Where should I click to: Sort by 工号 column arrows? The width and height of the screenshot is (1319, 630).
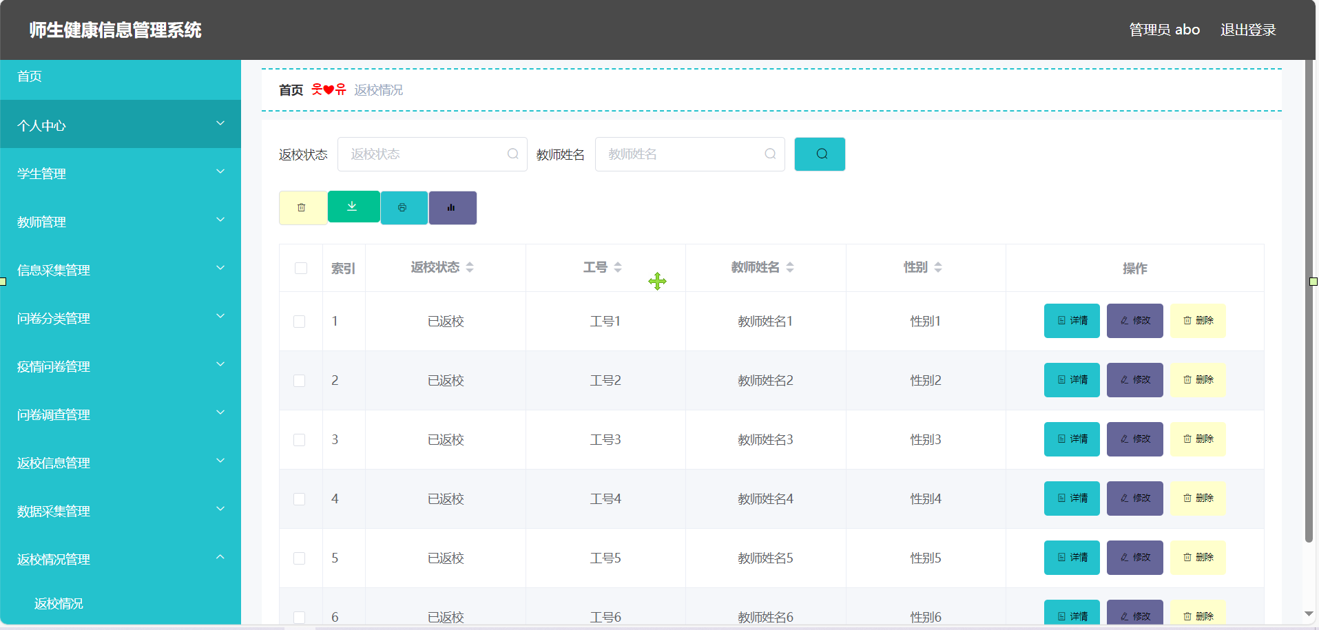coord(618,267)
